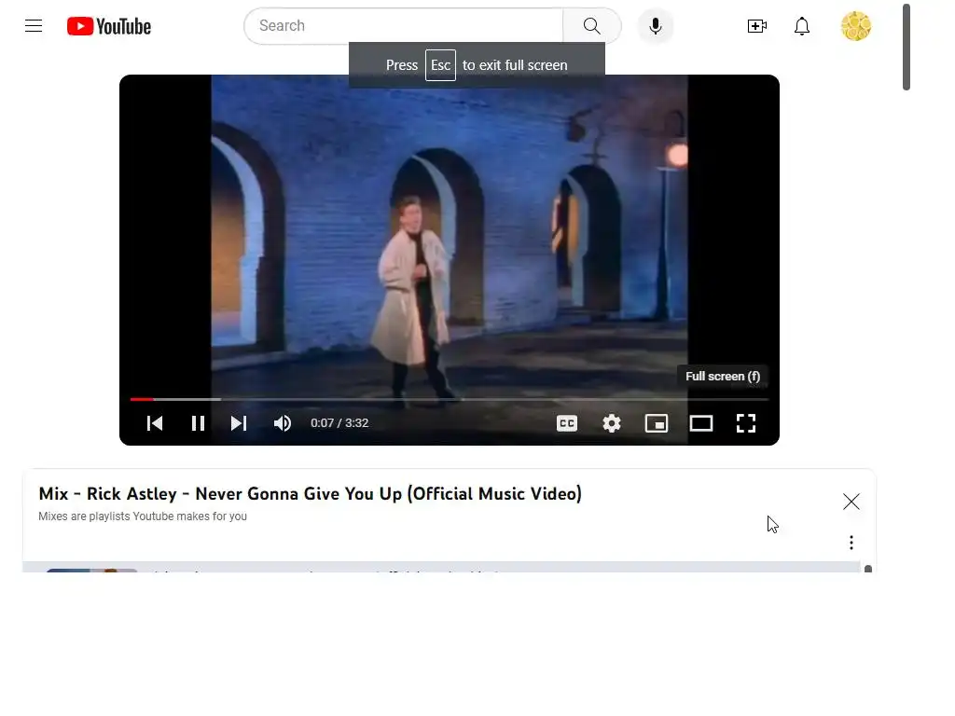Seek along the video progress bar
This screenshot has height=716, width=955.
450,399
